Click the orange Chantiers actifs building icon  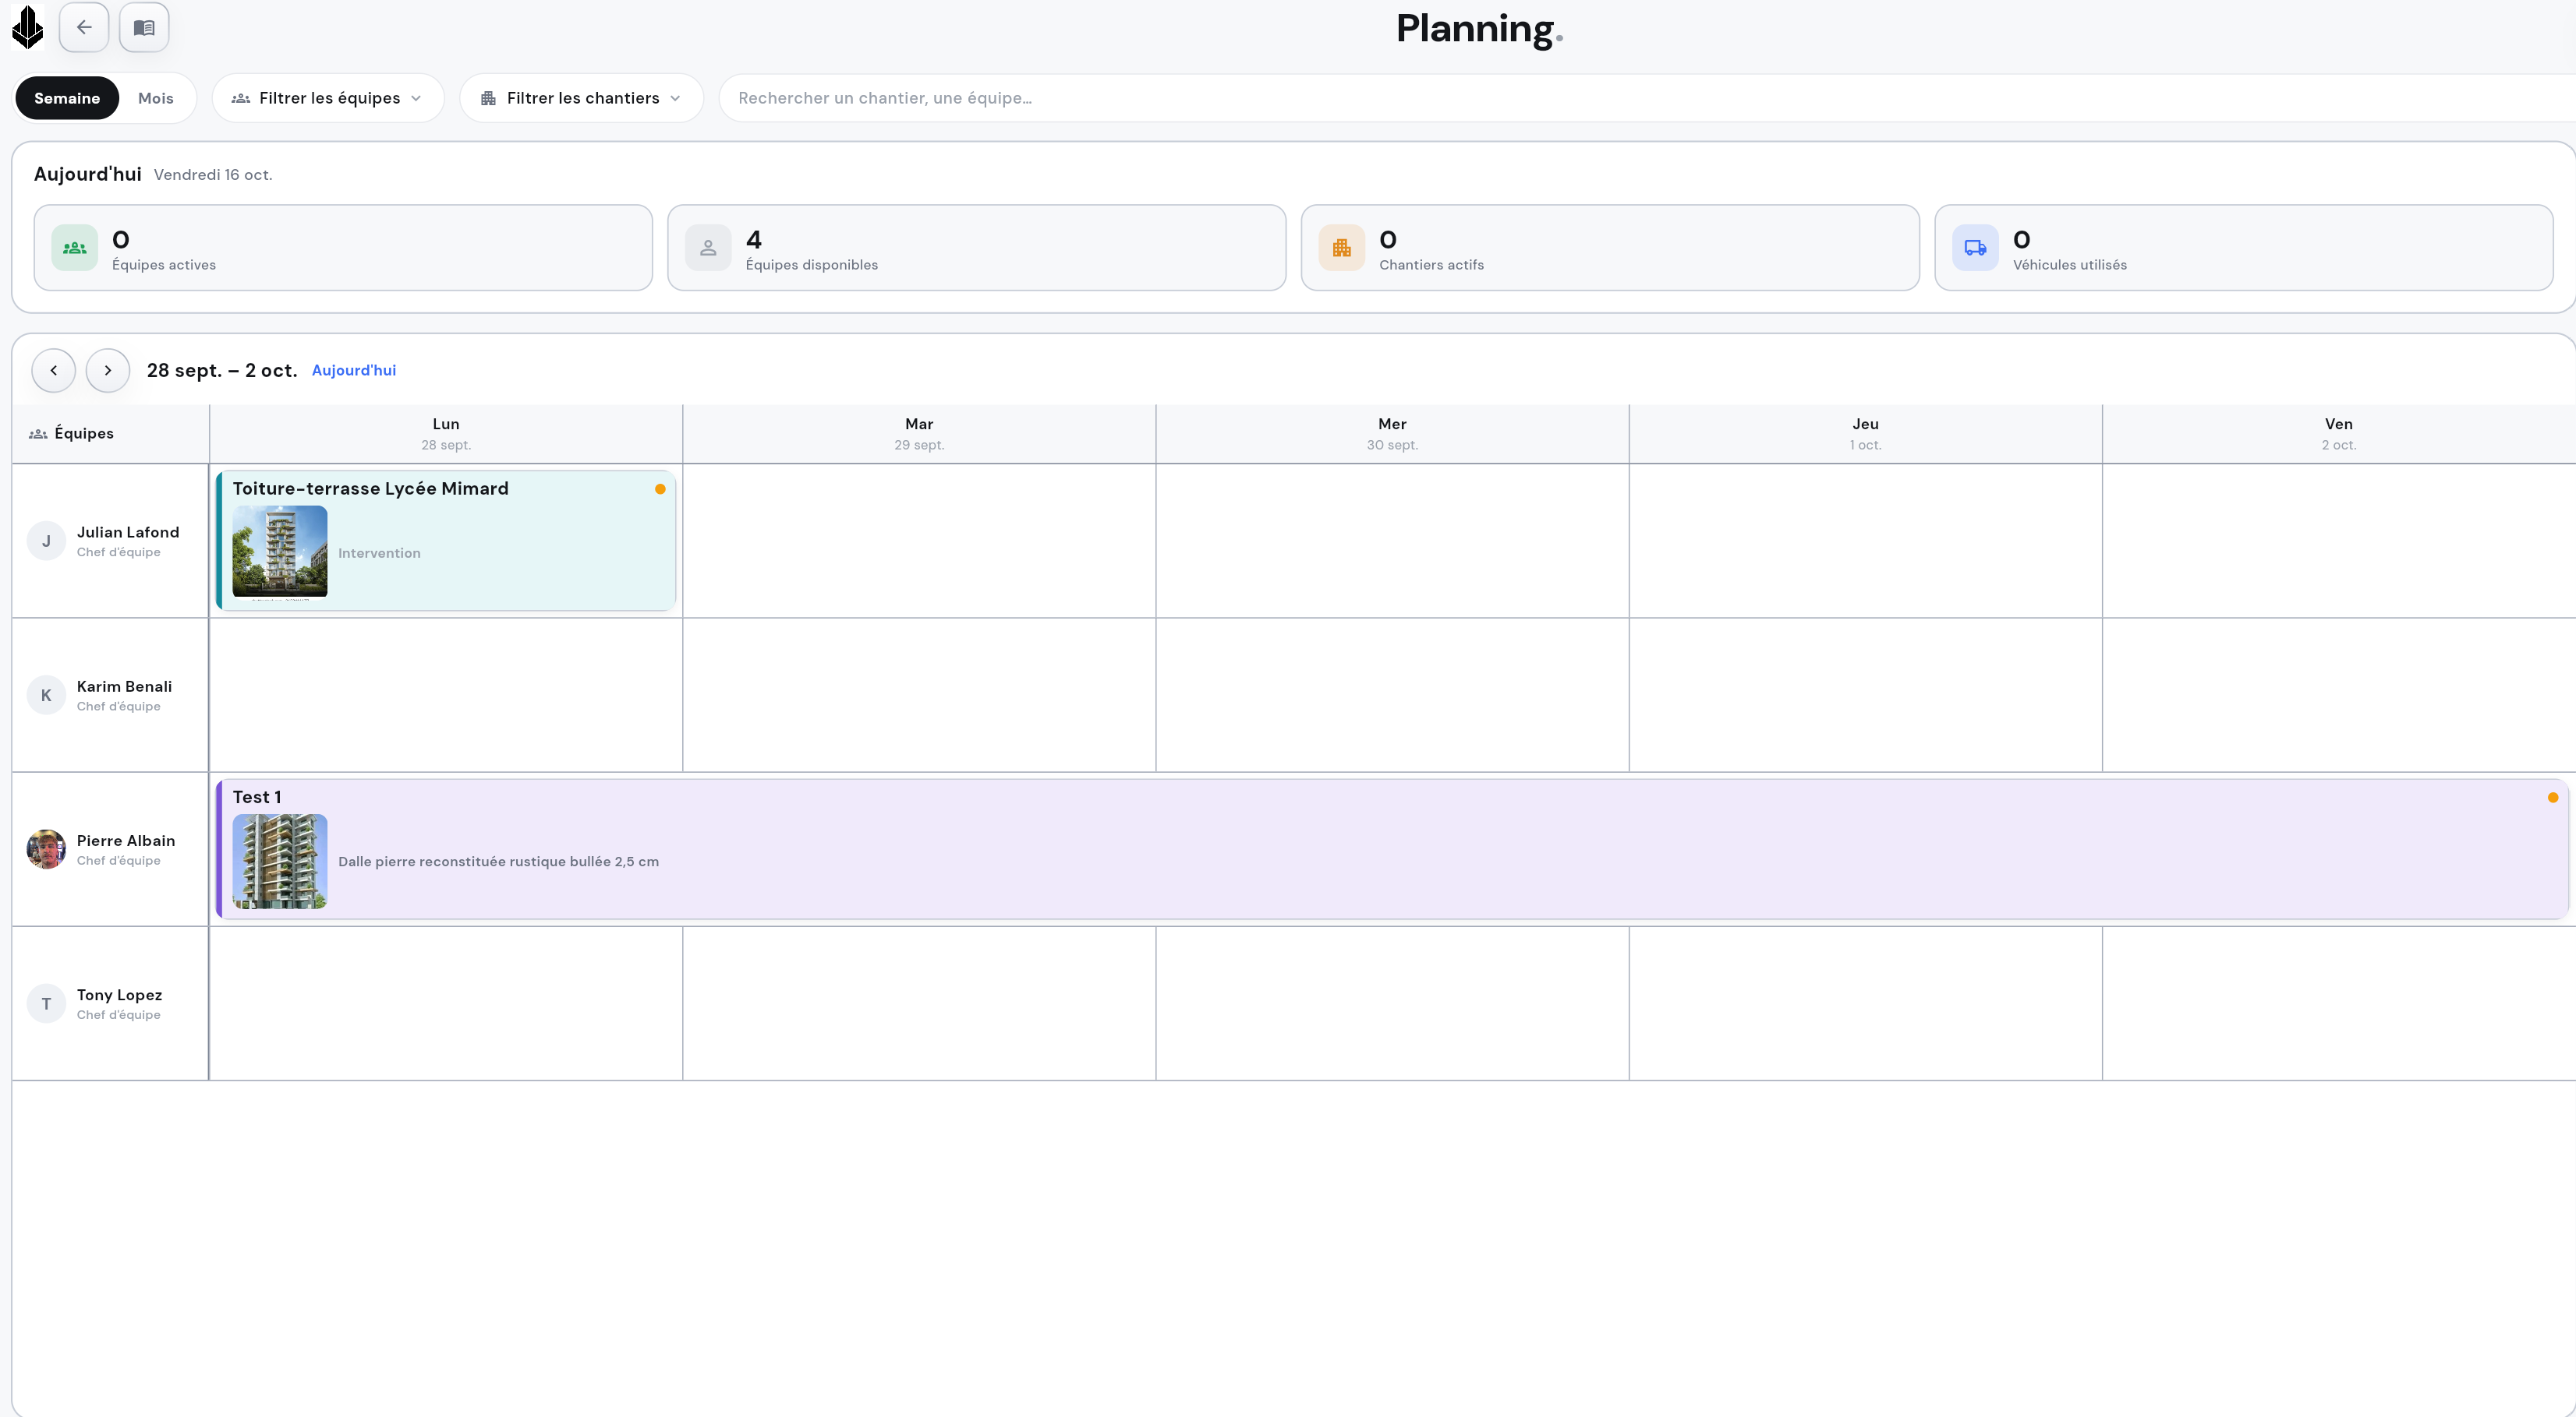[1342, 248]
